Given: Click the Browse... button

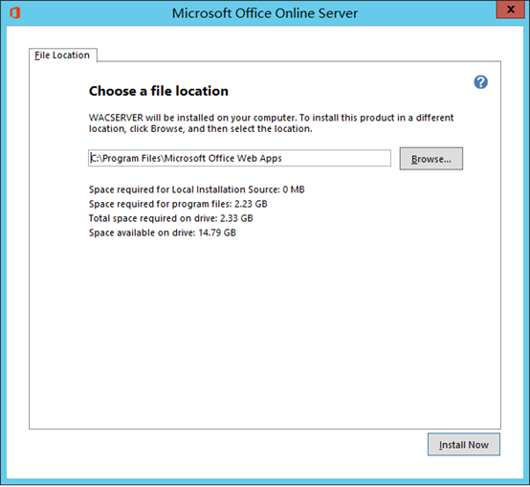Looking at the screenshot, I should (431, 159).
